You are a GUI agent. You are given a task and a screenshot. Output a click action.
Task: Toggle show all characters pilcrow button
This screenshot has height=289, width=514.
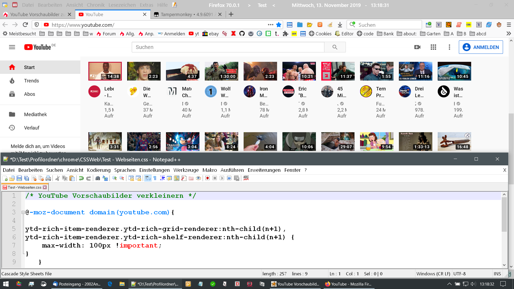click(x=155, y=178)
